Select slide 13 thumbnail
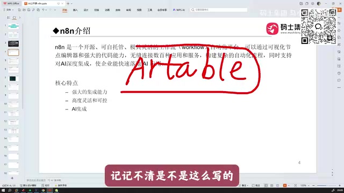 pos(13,131)
